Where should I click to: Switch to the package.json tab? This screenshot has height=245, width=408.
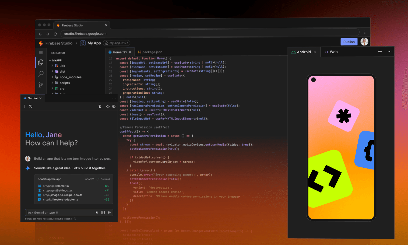click(150, 52)
